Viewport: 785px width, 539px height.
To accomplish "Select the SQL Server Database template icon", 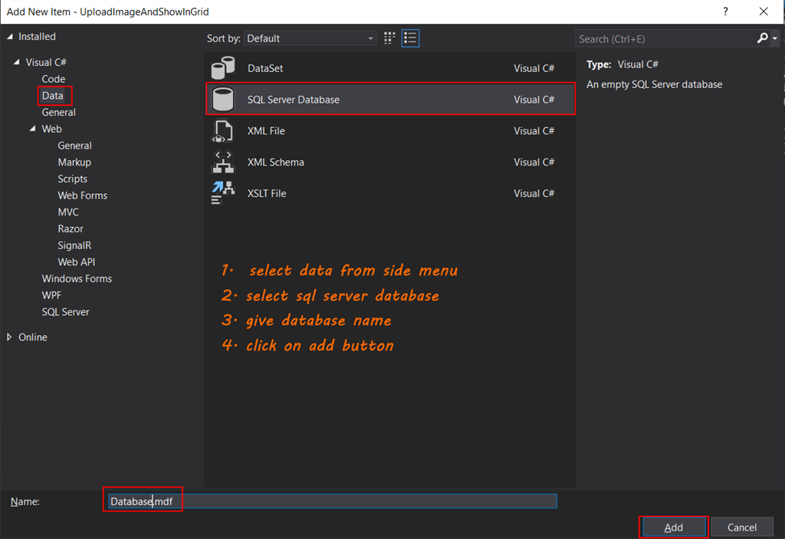I will point(223,99).
